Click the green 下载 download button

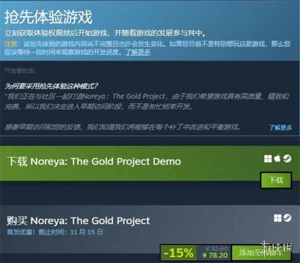pyautogui.click(x=276, y=180)
